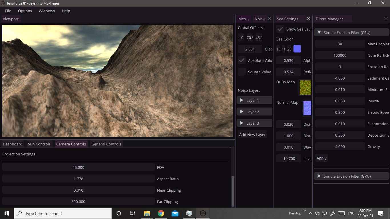Click the Sea Color swatch

click(297, 49)
